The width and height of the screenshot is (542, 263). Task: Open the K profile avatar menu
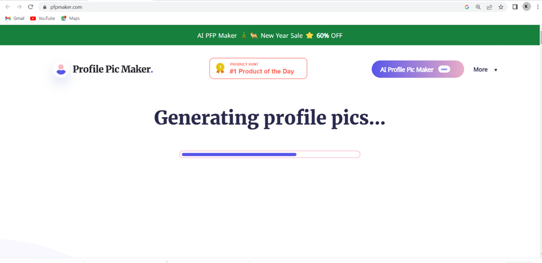pyautogui.click(x=526, y=7)
